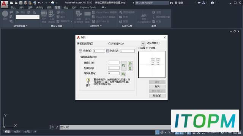Expand the Applications panel dropdown
The width and height of the screenshot is (243, 136).
[x=95, y=26]
